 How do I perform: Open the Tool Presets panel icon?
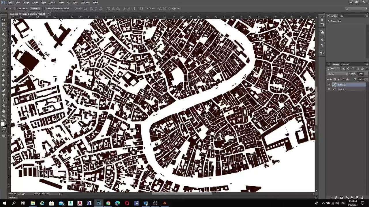point(322,53)
